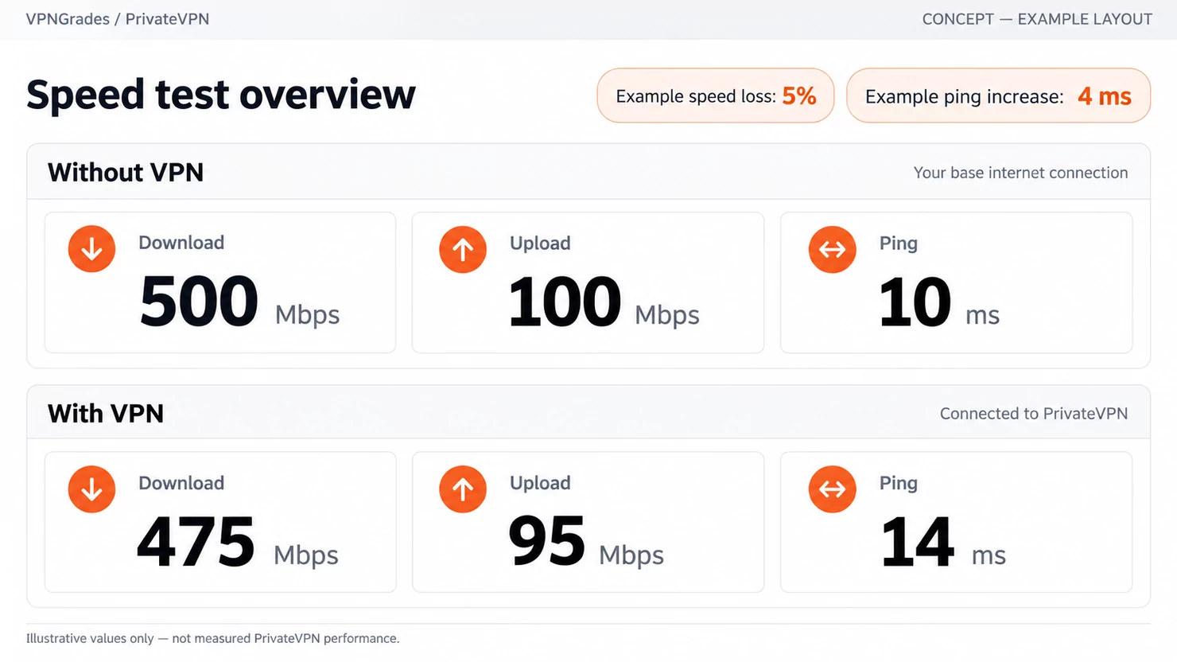Click the Download label in Without VPN card
The width and height of the screenshot is (1177, 662).
[x=181, y=243]
